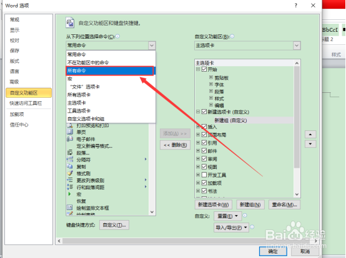This screenshot has width=346, height=258.
Task: Click info icon next to 从下列位置选择命令
Action: pos(118,36)
